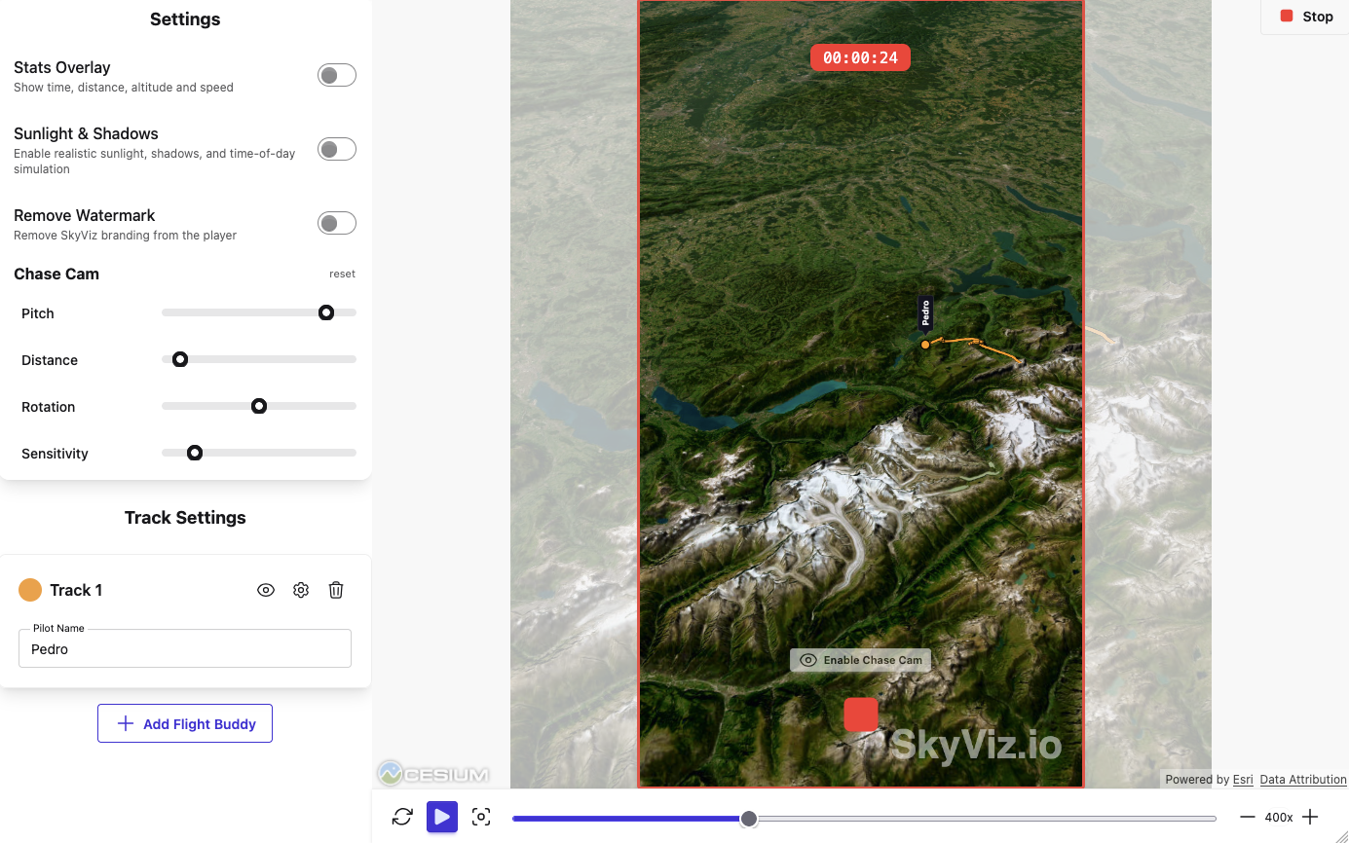Enable the Stats Overlay toggle

(336, 74)
